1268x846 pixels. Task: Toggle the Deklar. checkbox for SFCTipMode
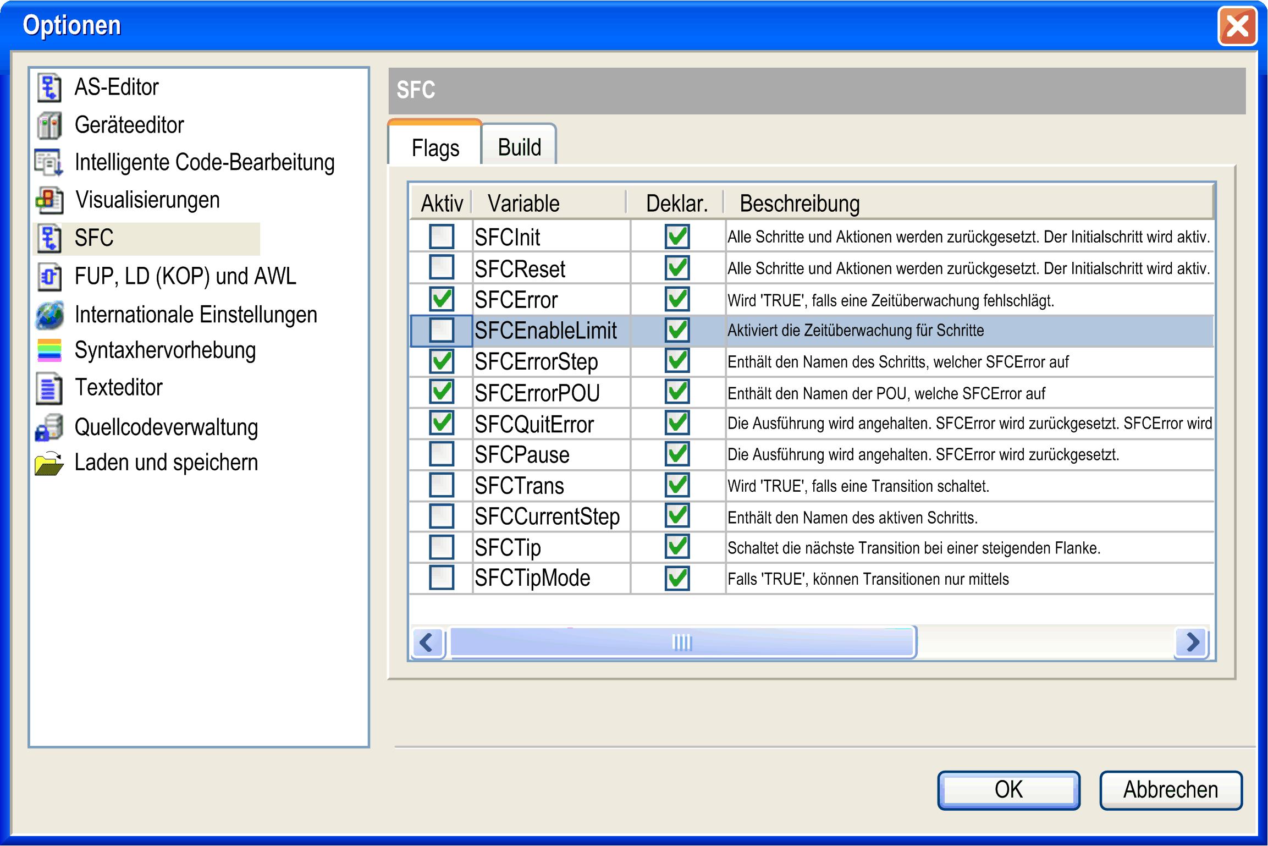pyautogui.click(x=677, y=578)
